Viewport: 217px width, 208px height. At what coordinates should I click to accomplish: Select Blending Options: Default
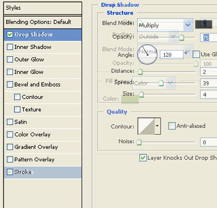click(43, 22)
